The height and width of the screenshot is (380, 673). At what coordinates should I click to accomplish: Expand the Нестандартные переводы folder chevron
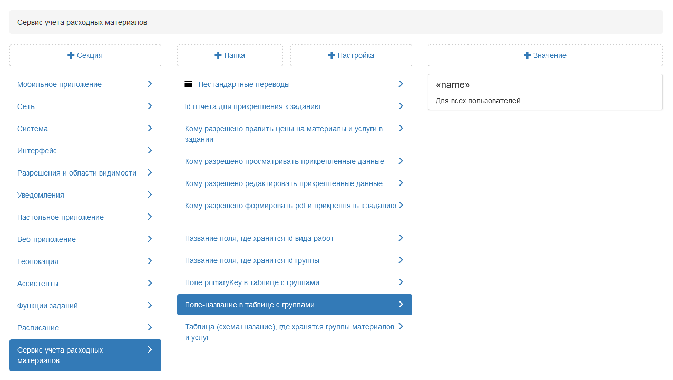[401, 84]
